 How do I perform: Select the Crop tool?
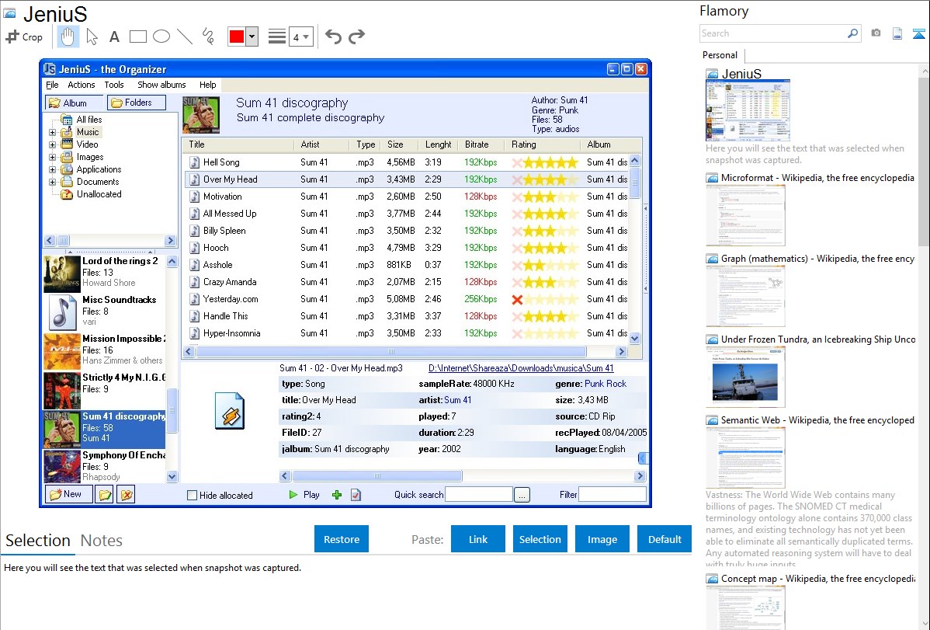[24, 37]
